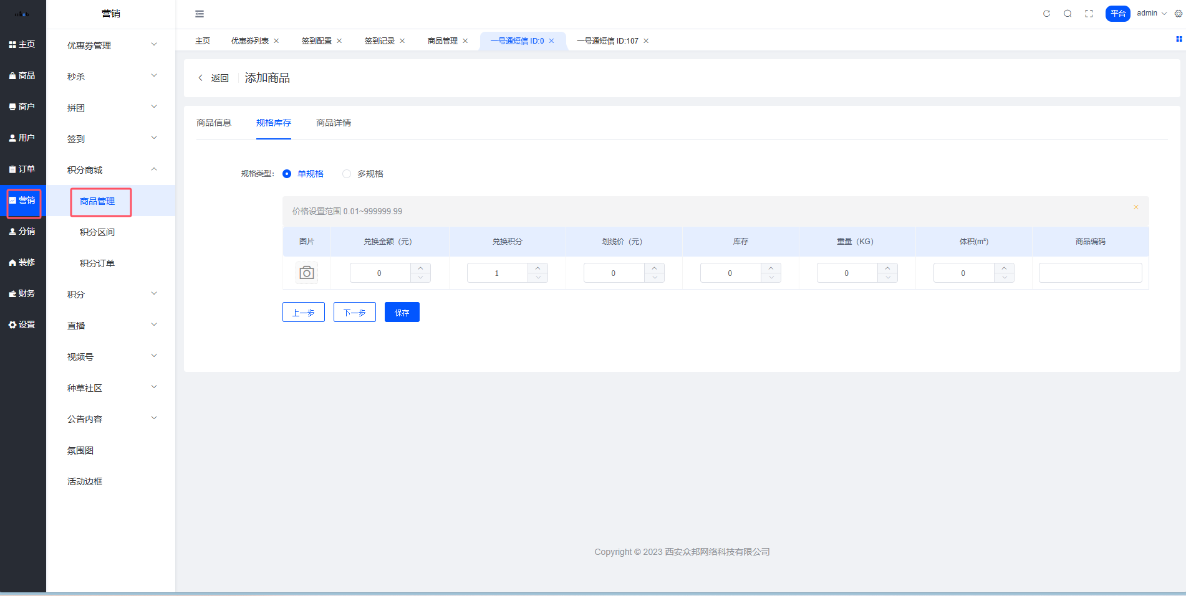Viewport: 1186px width, 596px height.
Task: Open the admin user dropdown
Action: pos(1151,13)
